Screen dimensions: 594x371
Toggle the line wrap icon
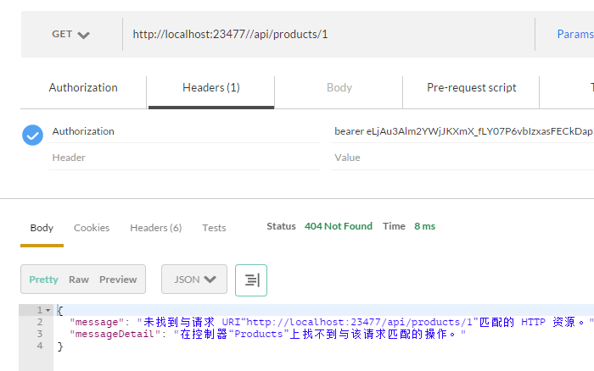pyautogui.click(x=251, y=280)
